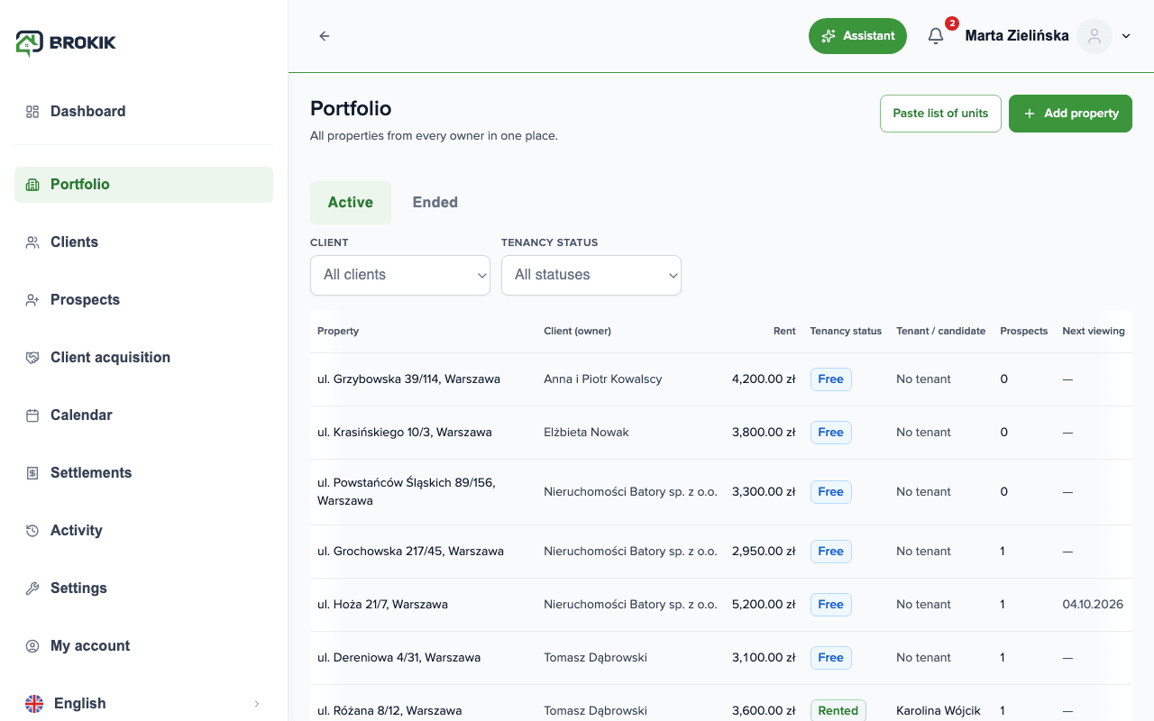Click the Add property button
The height and width of the screenshot is (721, 1154).
(x=1070, y=114)
